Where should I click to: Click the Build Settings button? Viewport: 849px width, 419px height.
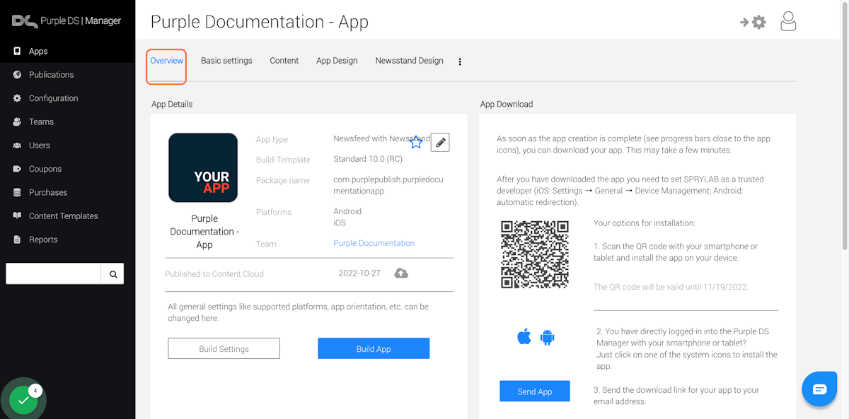point(224,348)
